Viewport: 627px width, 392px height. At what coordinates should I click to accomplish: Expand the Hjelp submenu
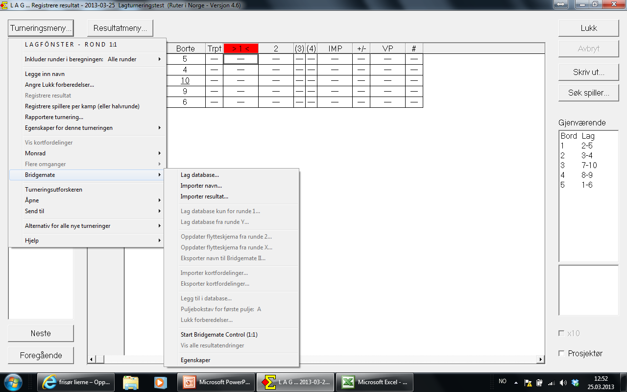[87, 241]
